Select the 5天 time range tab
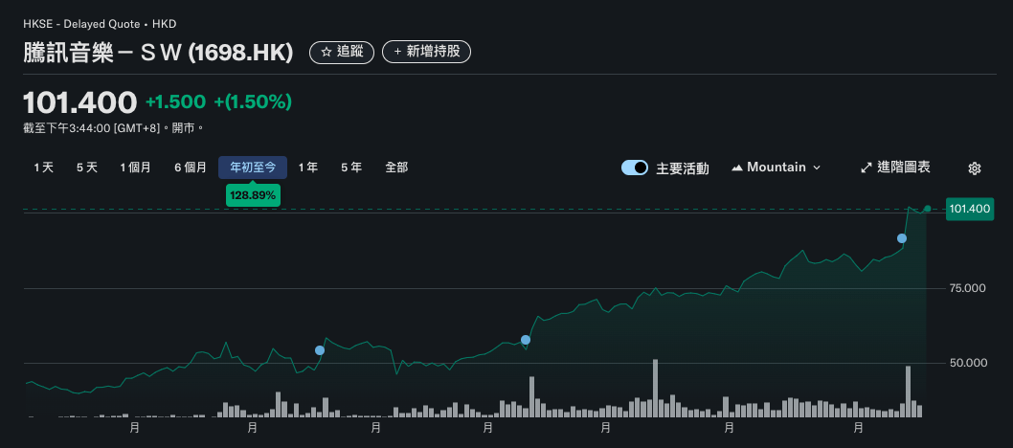1013x448 pixels. pyautogui.click(x=87, y=168)
